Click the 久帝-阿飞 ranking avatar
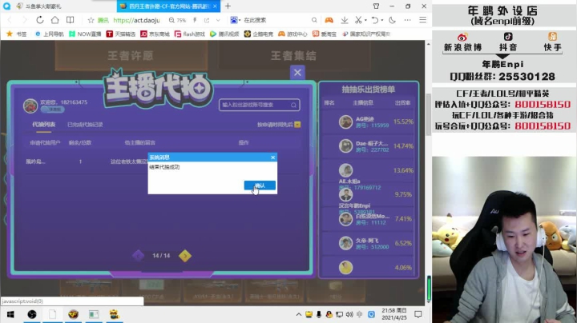The height and width of the screenshot is (323, 577). coord(345,243)
